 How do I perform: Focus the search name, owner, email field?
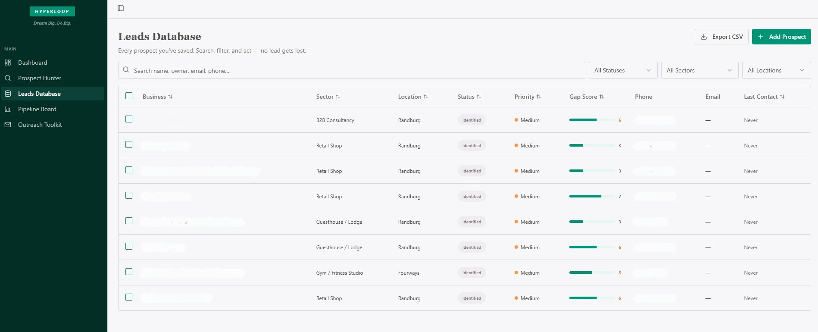tap(351, 70)
